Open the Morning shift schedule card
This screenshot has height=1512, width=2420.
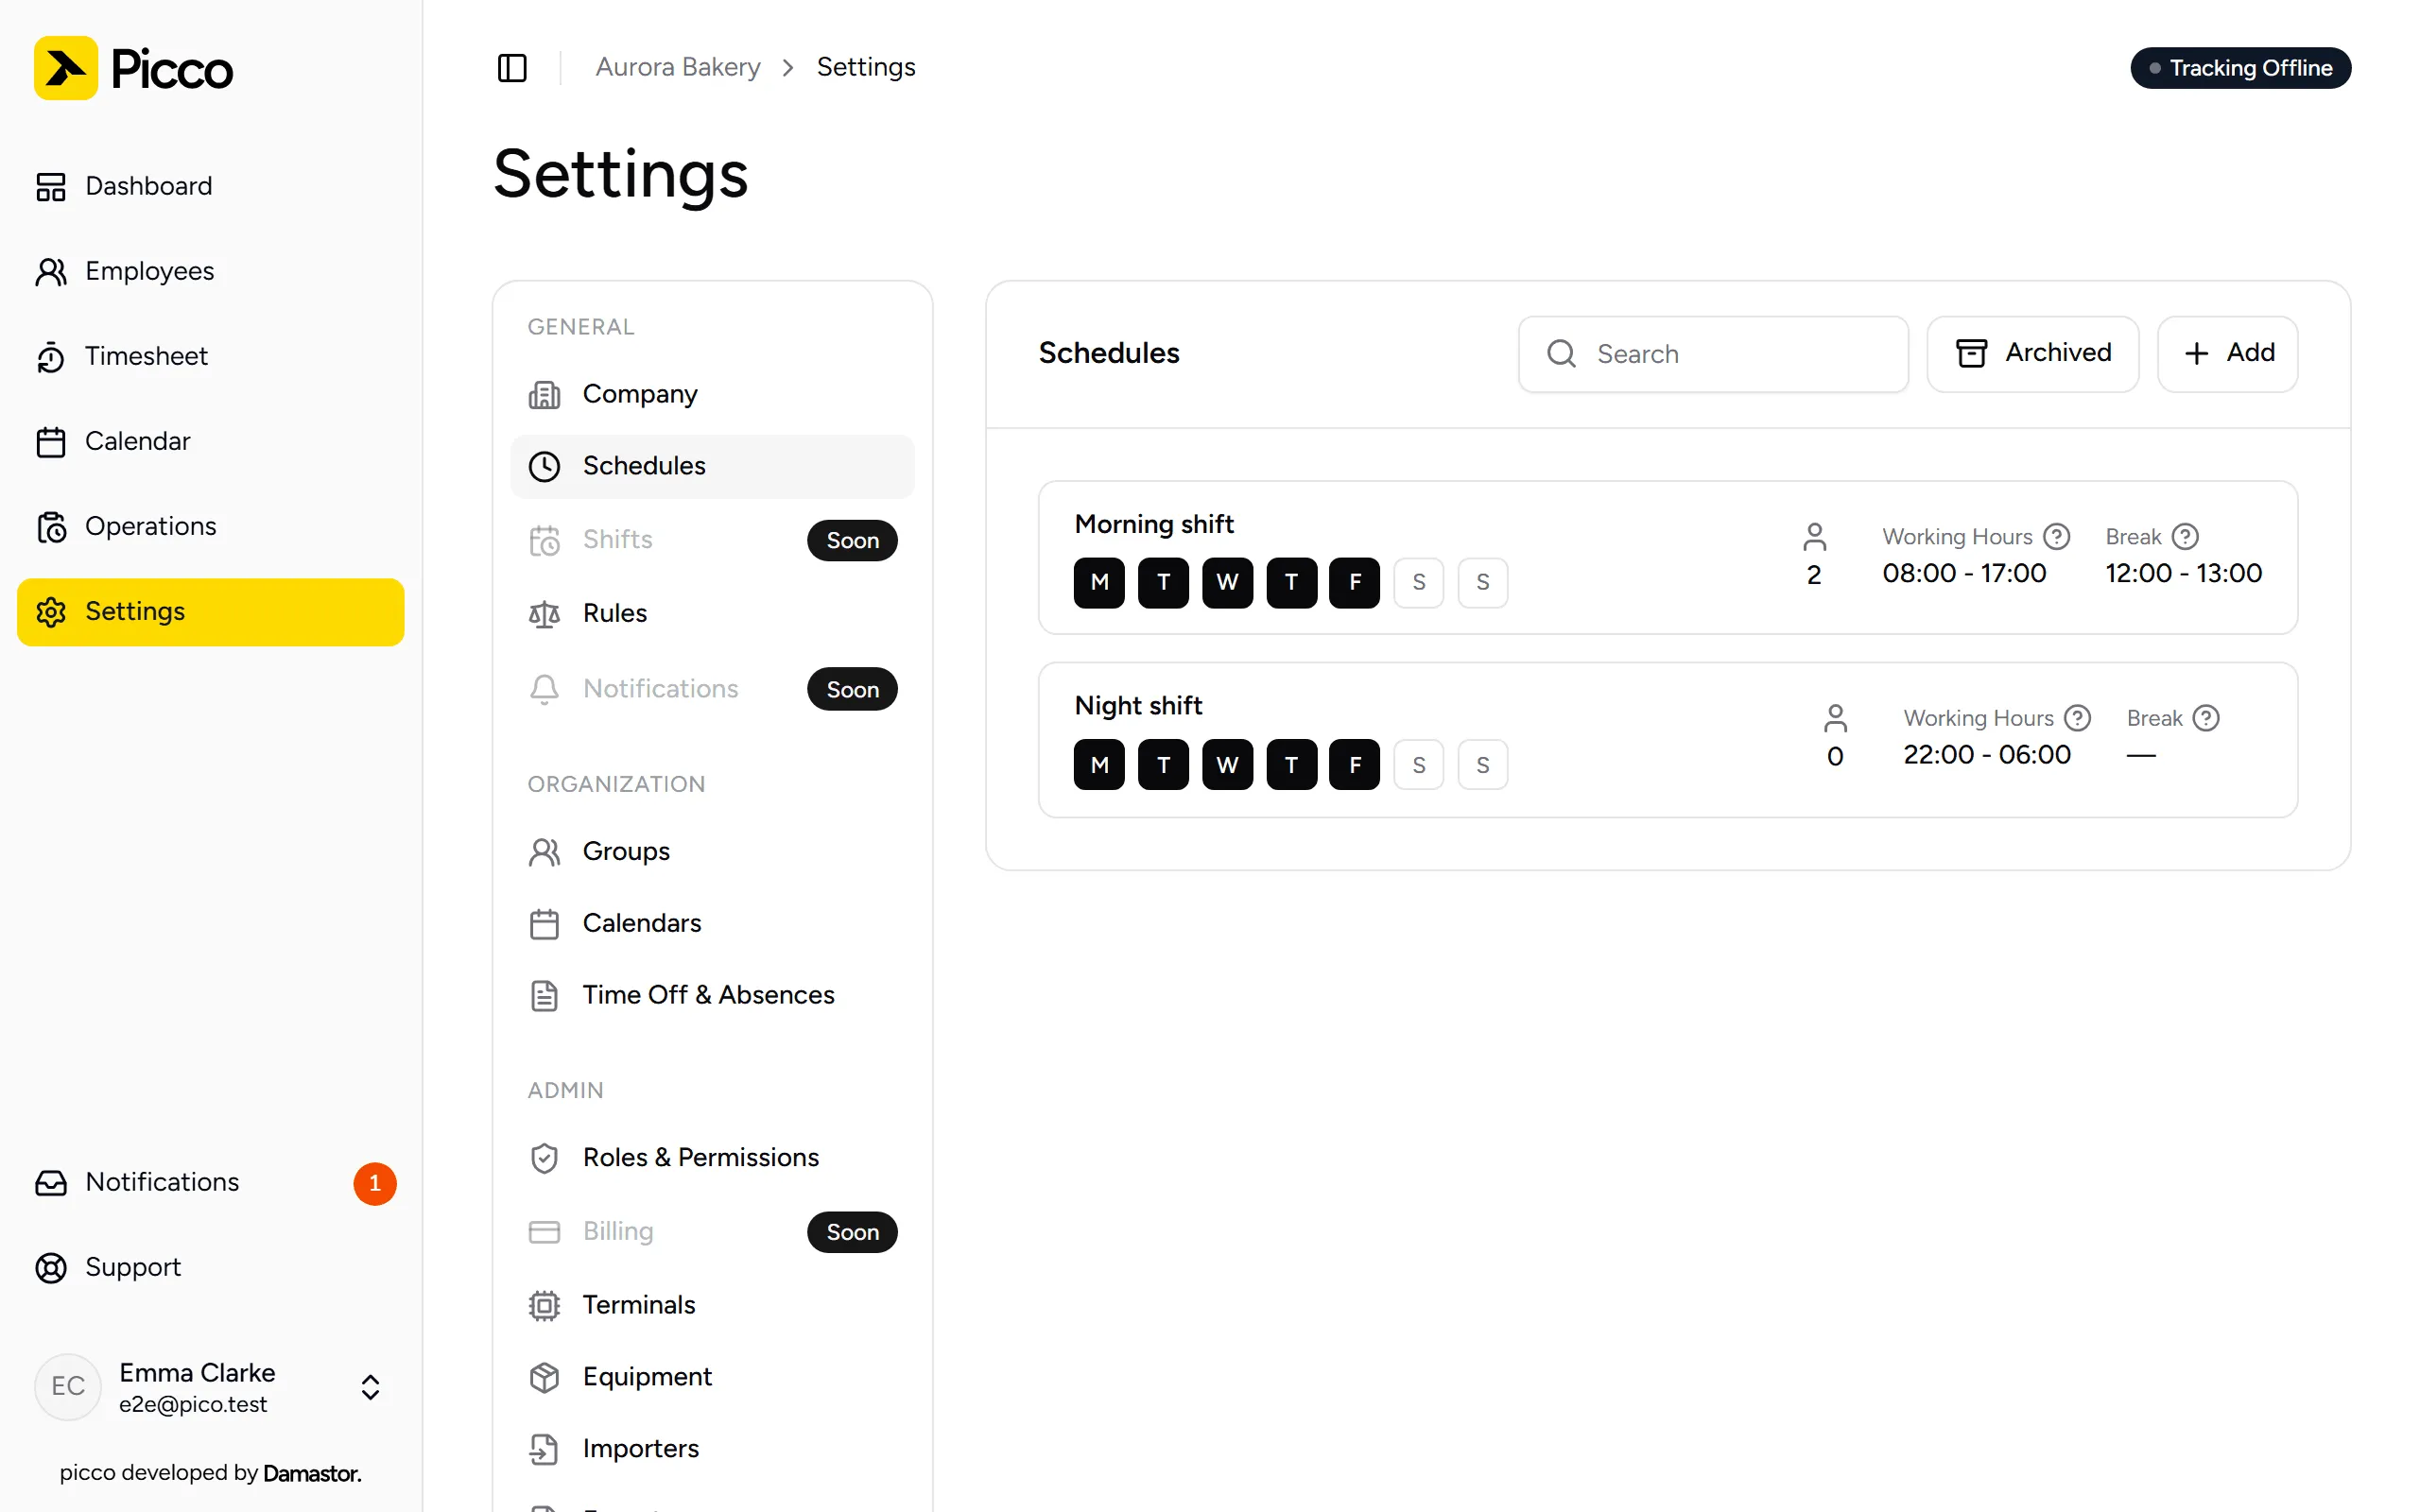(x=1667, y=557)
